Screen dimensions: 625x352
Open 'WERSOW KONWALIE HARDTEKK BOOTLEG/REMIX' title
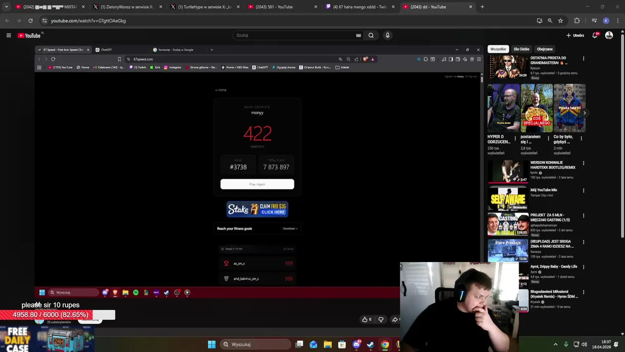point(553,165)
